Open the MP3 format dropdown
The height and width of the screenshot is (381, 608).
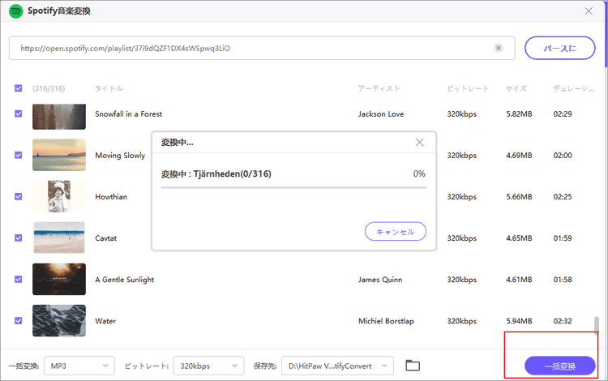[x=79, y=366]
